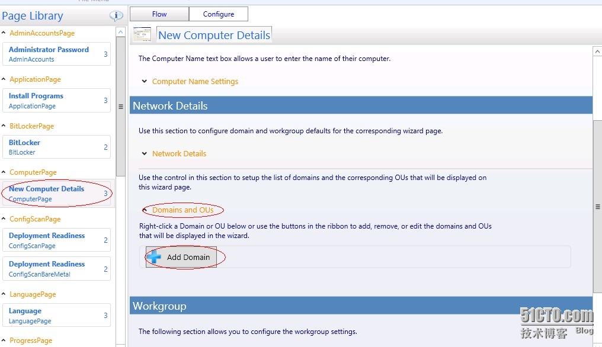Screen dimensions: 602x347
Task: Select Deployment Readiness ConfigScanPage item
Action: 56,240
